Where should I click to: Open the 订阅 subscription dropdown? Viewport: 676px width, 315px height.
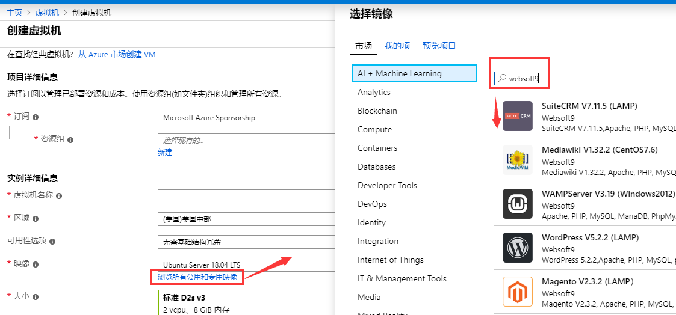pos(246,118)
